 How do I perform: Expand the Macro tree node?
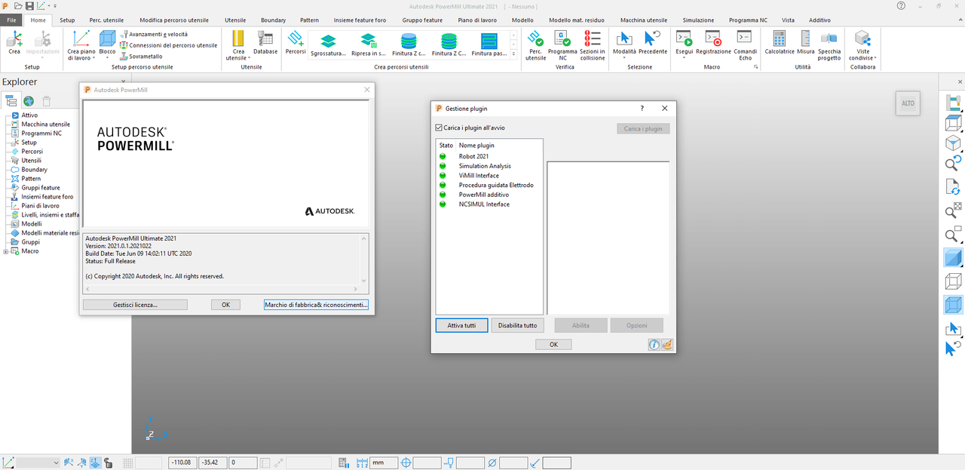click(6, 251)
